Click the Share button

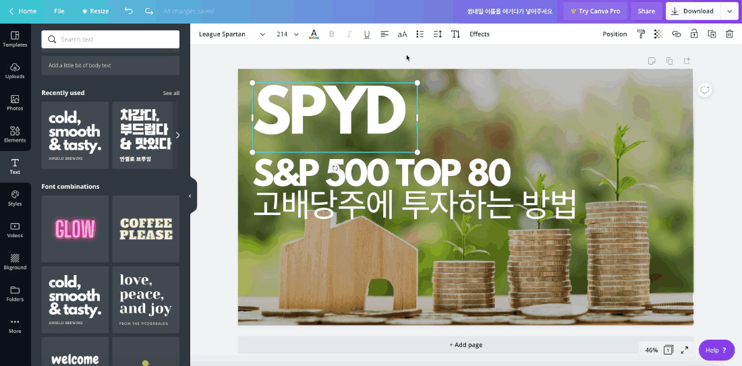click(646, 11)
